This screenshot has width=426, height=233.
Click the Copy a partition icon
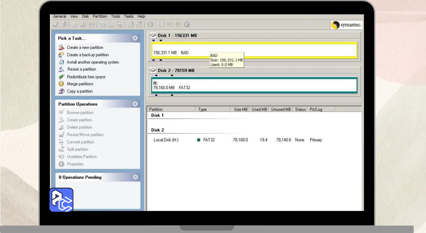61,91
